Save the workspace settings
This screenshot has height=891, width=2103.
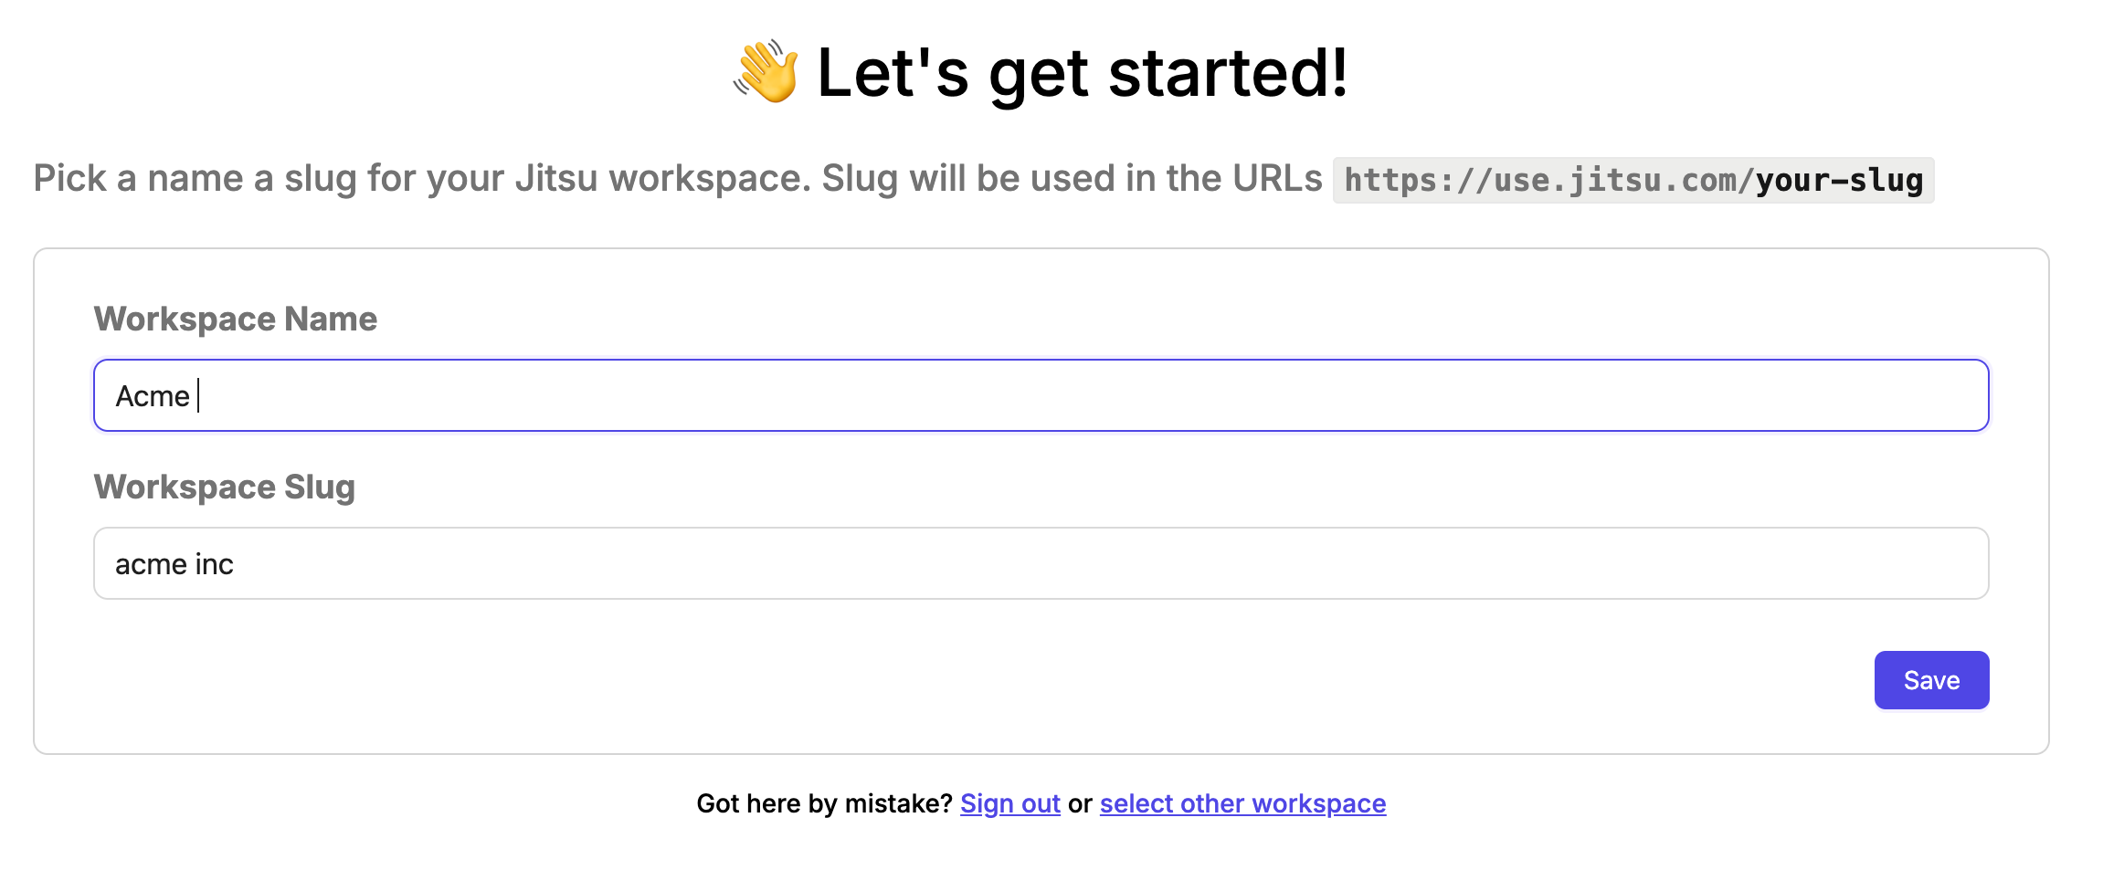pos(1931,680)
